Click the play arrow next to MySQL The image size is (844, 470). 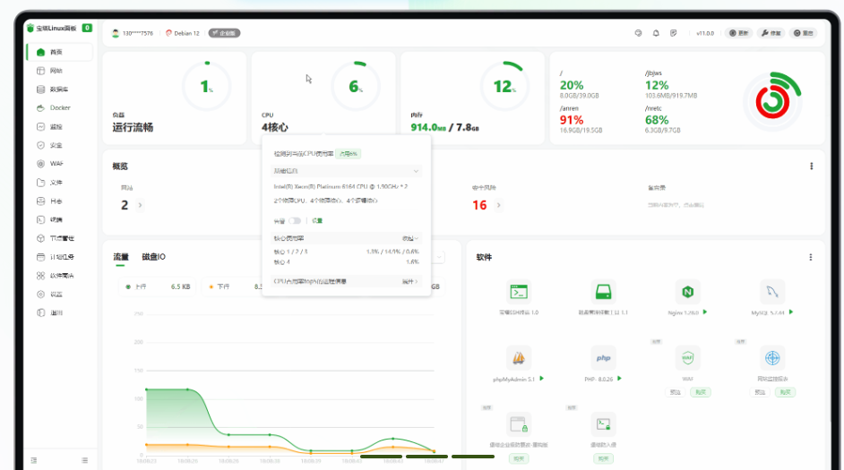tap(791, 312)
